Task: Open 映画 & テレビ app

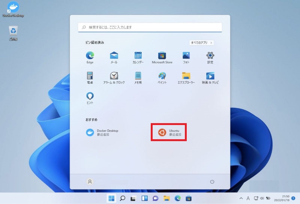Action: pyautogui.click(x=210, y=78)
